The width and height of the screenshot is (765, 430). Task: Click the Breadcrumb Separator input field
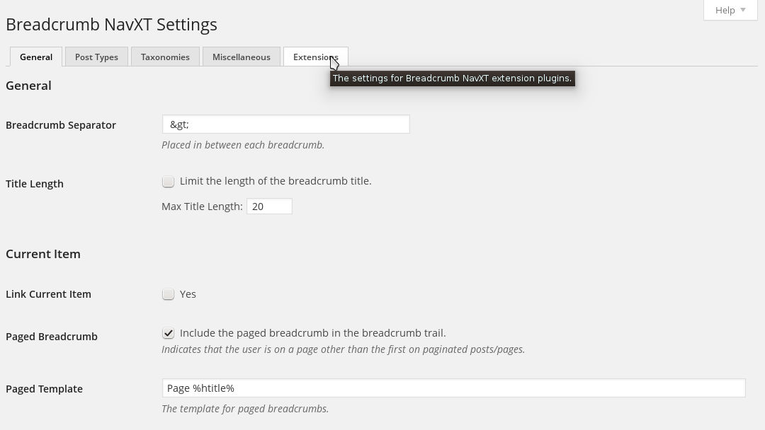[285, 124]
